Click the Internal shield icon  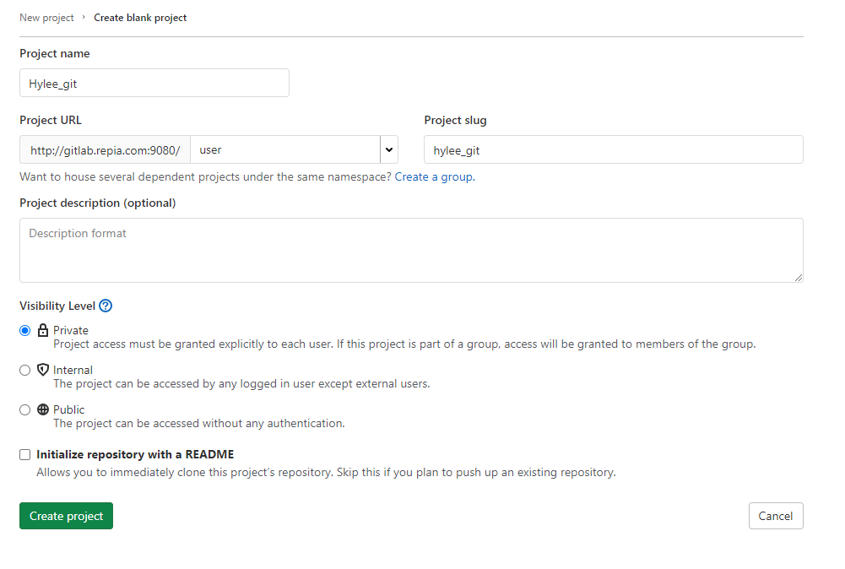tap(43, 370)
